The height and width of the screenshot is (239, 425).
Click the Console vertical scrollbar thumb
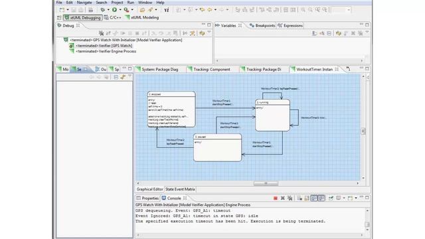point(367,224)
